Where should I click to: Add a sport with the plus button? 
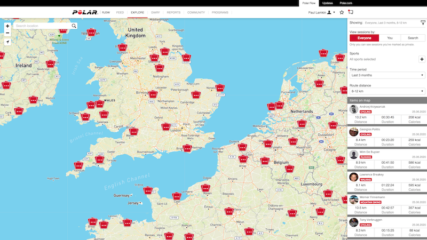click(422, 59)
